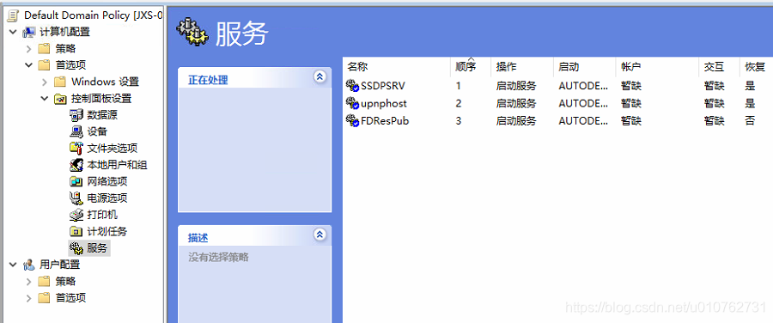Select 文件夹选项 in the tree
Viewport: 773px width, 323px height.
pyautogui.click(x=112, y=148)
